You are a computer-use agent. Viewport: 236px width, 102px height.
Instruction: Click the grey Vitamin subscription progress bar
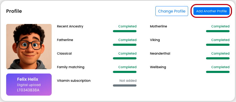point(125,85)
